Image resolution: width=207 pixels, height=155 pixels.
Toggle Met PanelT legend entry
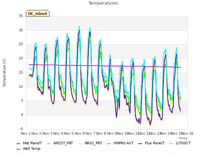pyautogui.click(x=29, y=143)
